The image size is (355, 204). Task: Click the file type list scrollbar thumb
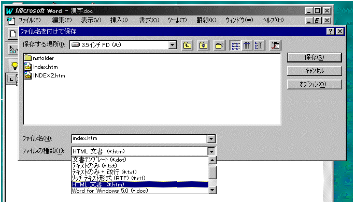click(212, 172)
